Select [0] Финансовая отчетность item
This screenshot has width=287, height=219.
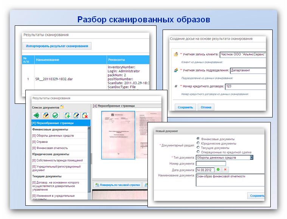pos(59,148)
